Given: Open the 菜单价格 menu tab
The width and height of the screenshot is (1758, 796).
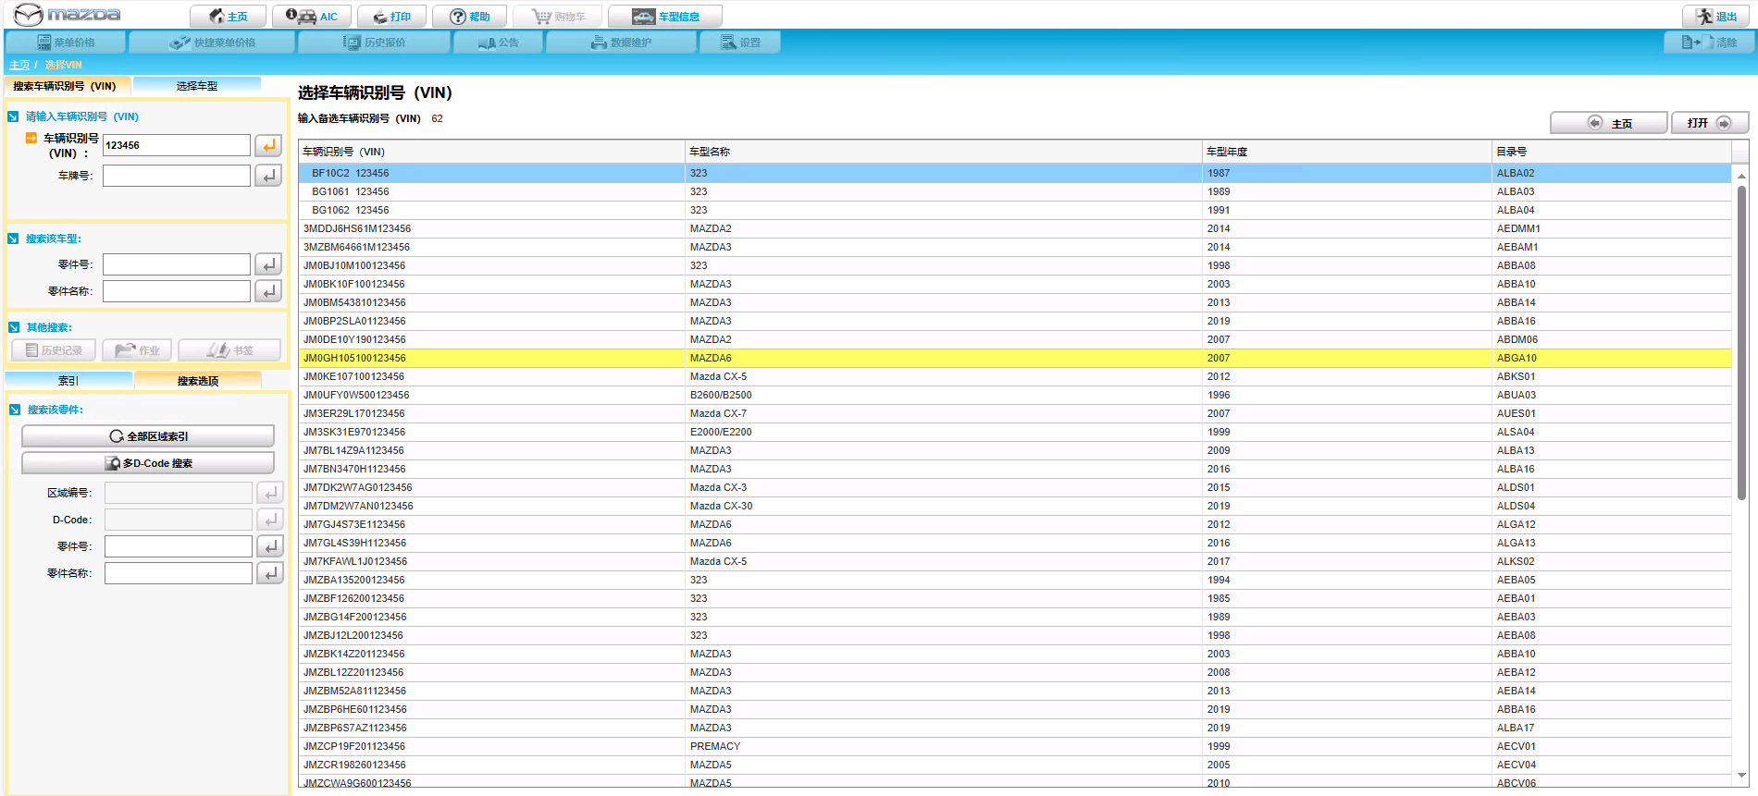Looking at the screenshot, I should (x=66, y=43).
